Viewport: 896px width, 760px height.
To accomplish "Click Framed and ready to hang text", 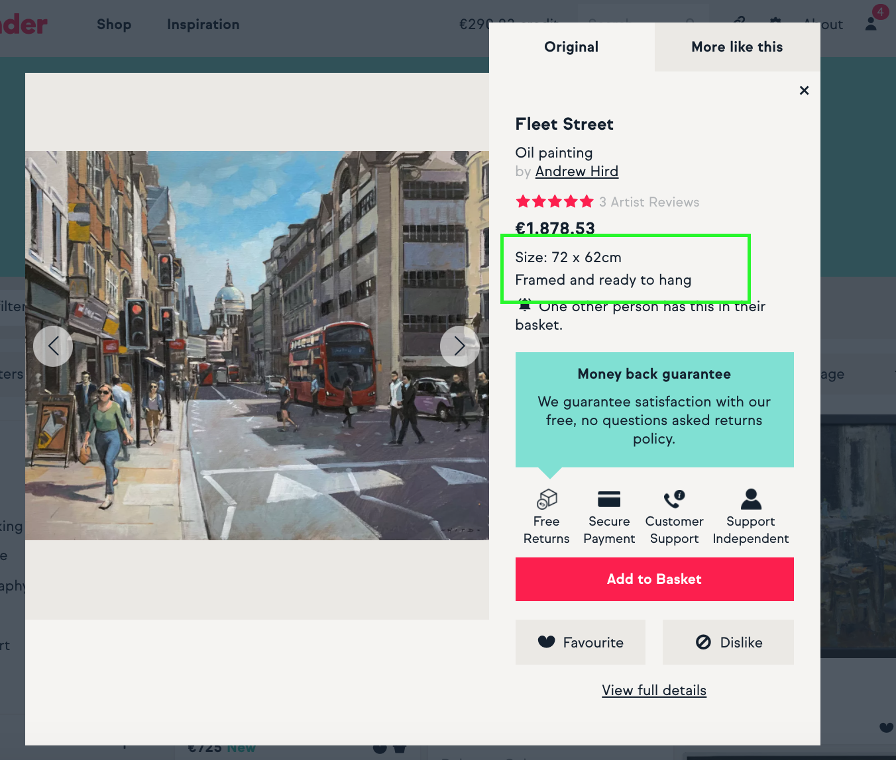I will 603,280.
